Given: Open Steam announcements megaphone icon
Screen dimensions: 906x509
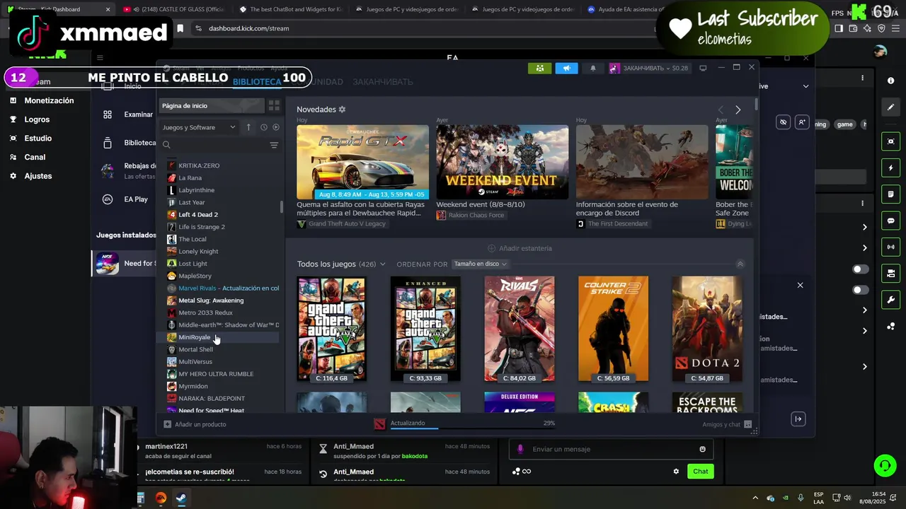Looking at the screenshot, I should (566, 68).
